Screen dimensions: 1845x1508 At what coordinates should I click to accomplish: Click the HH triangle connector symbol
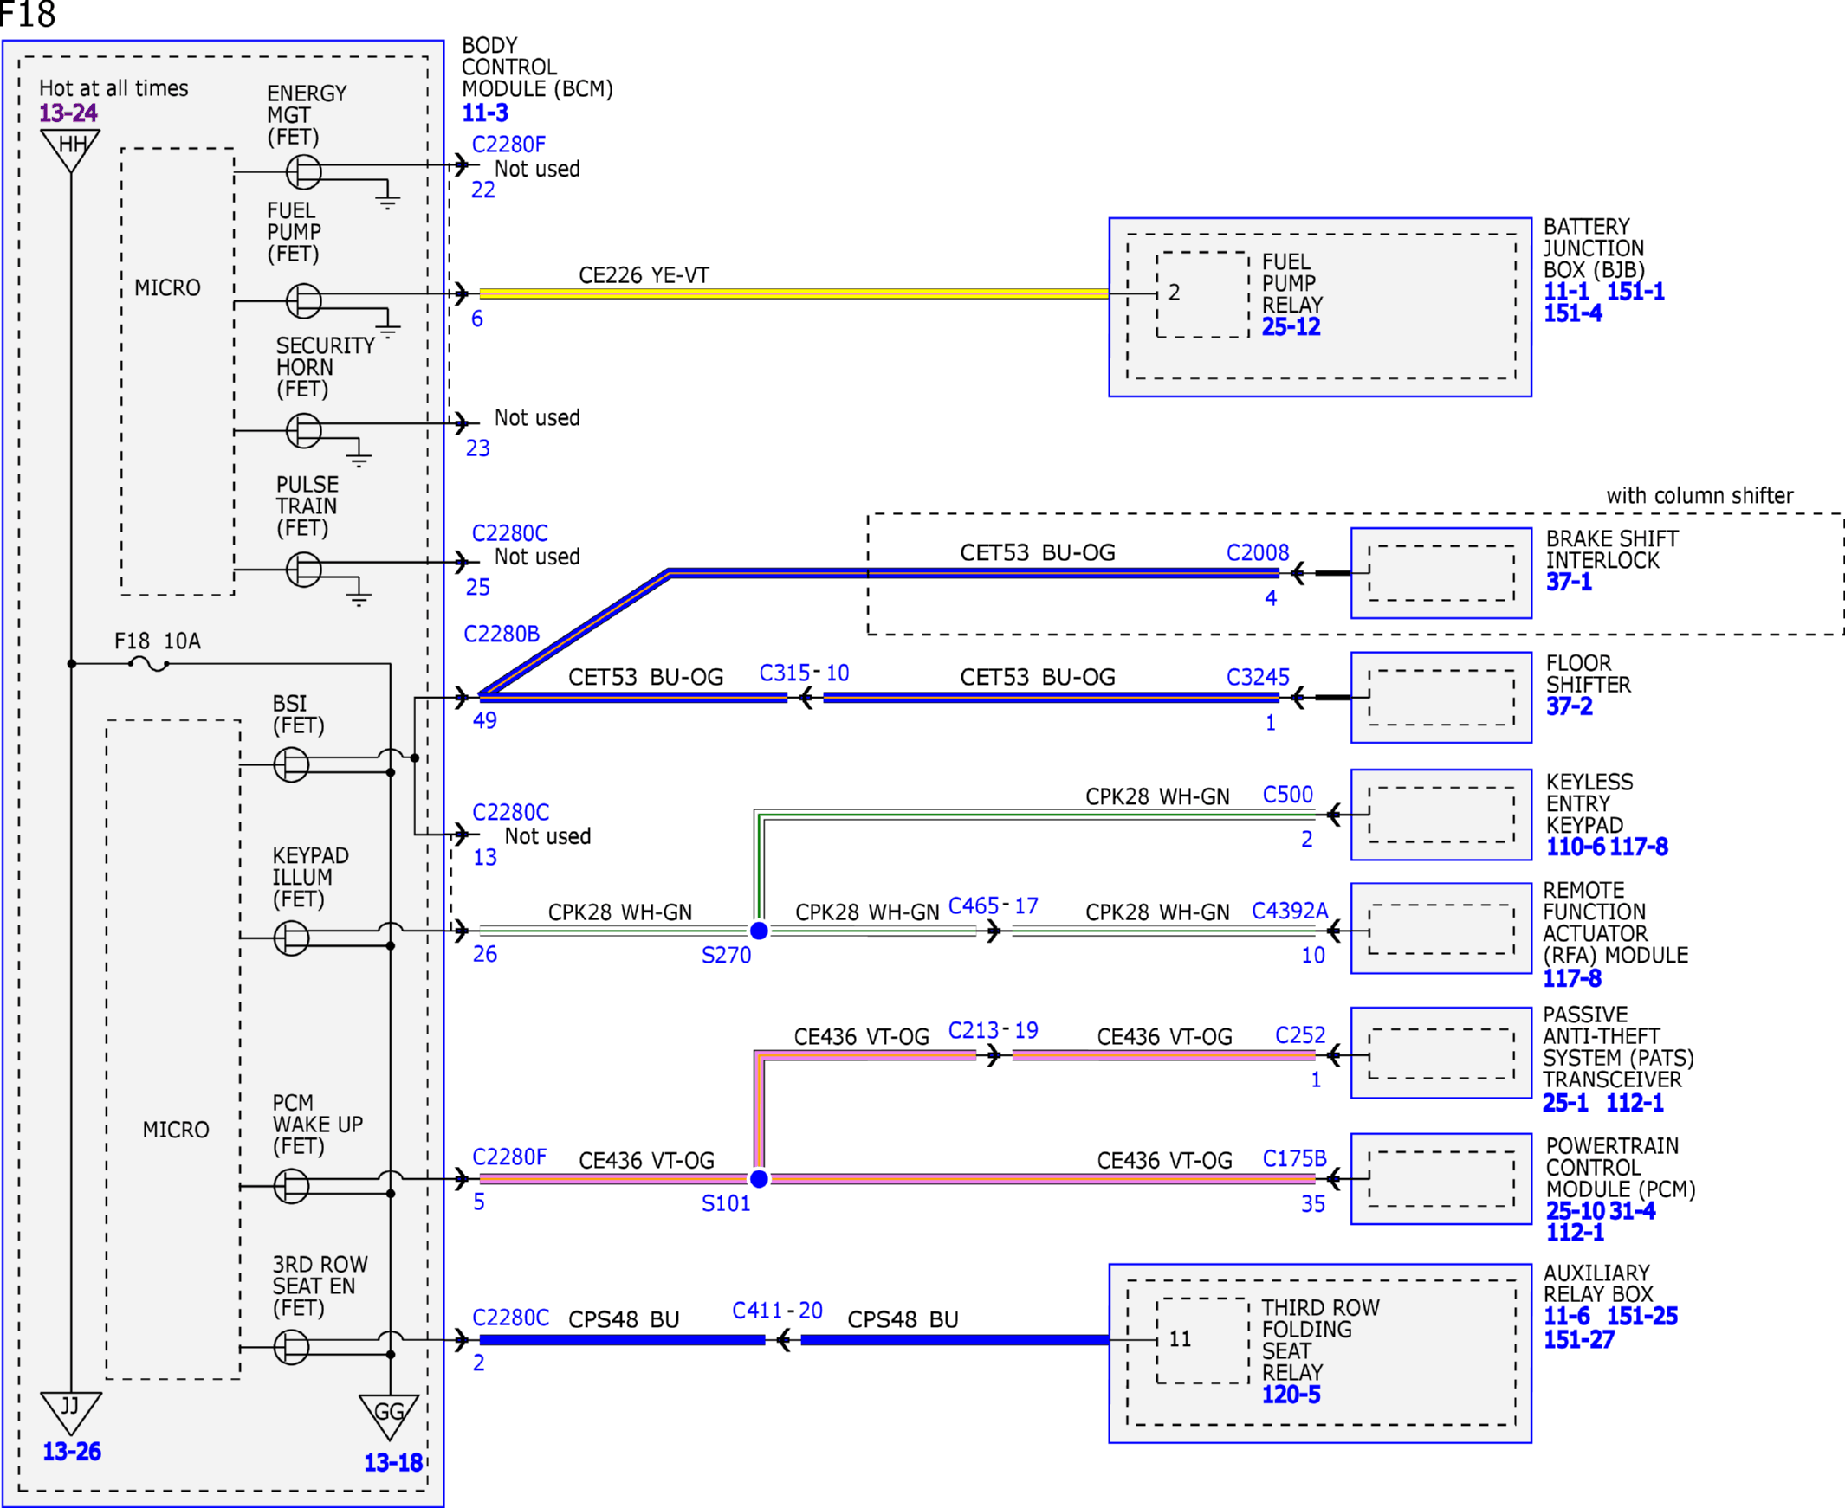pos(70,150)
